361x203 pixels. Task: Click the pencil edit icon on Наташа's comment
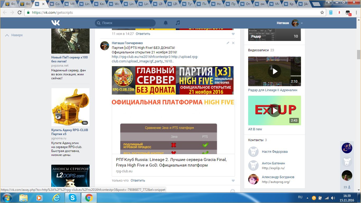(x=228, y=43)
